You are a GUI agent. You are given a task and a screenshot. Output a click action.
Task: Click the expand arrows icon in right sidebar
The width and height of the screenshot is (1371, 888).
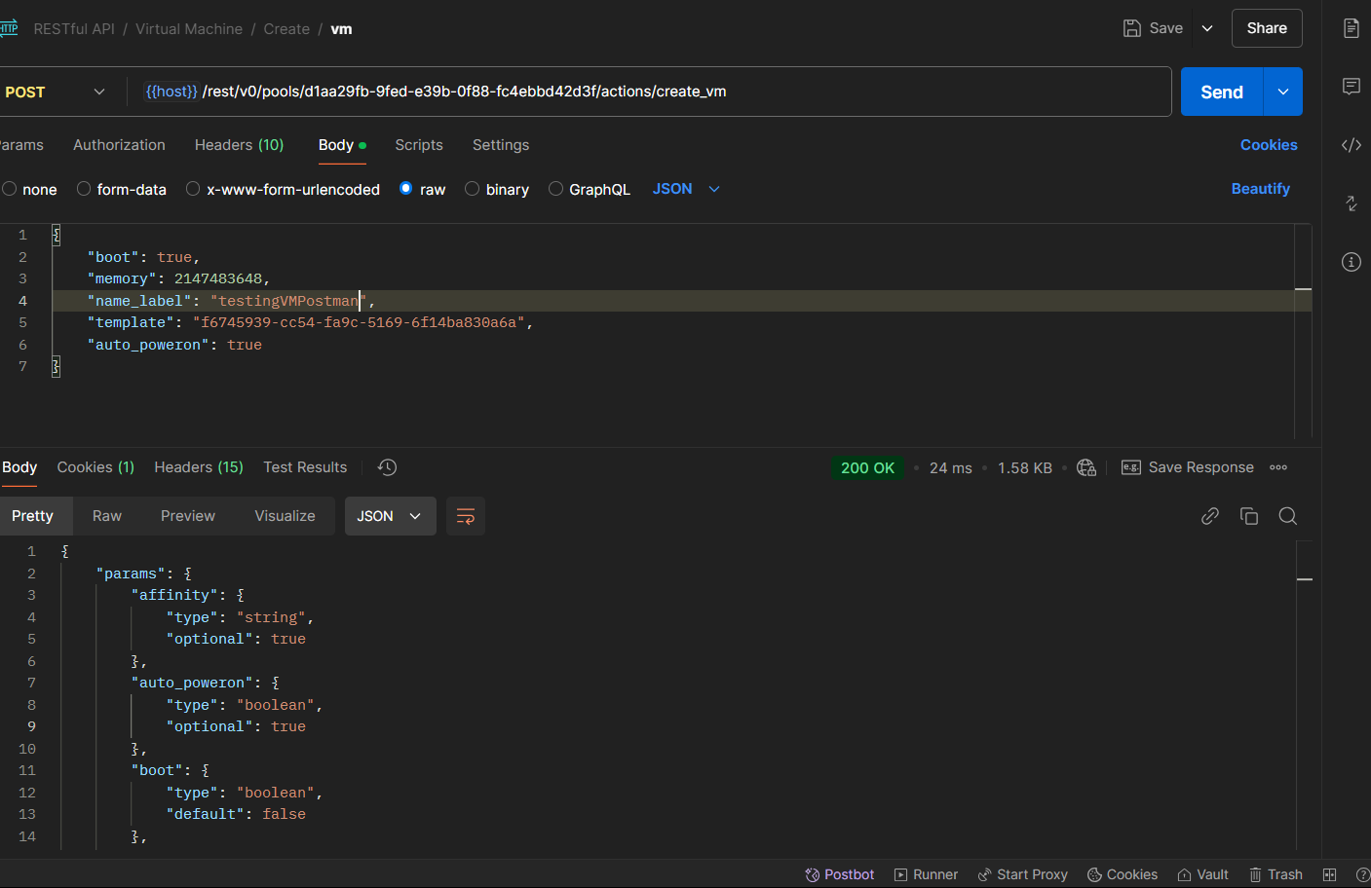(x=1351, y=203)
